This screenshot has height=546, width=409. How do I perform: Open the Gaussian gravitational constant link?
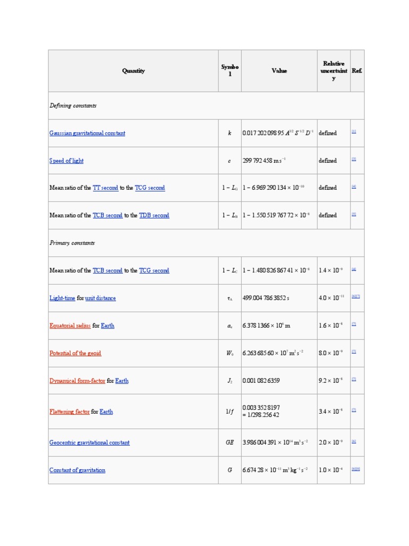click(87, 133)
